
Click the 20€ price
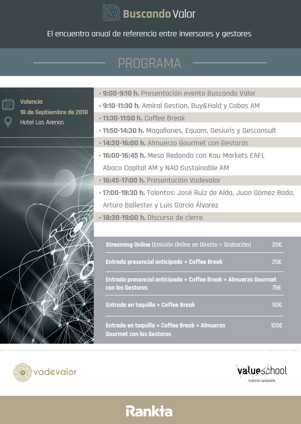(277, 245)
